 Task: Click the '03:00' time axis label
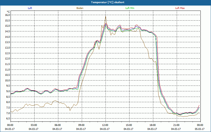click(x=34, y=125)
